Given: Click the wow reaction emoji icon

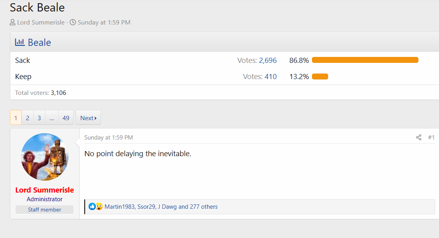Looking at the screenshot, I should pos(99,206).
